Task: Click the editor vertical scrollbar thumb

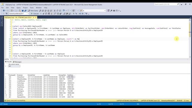Action: click(190, 30)
